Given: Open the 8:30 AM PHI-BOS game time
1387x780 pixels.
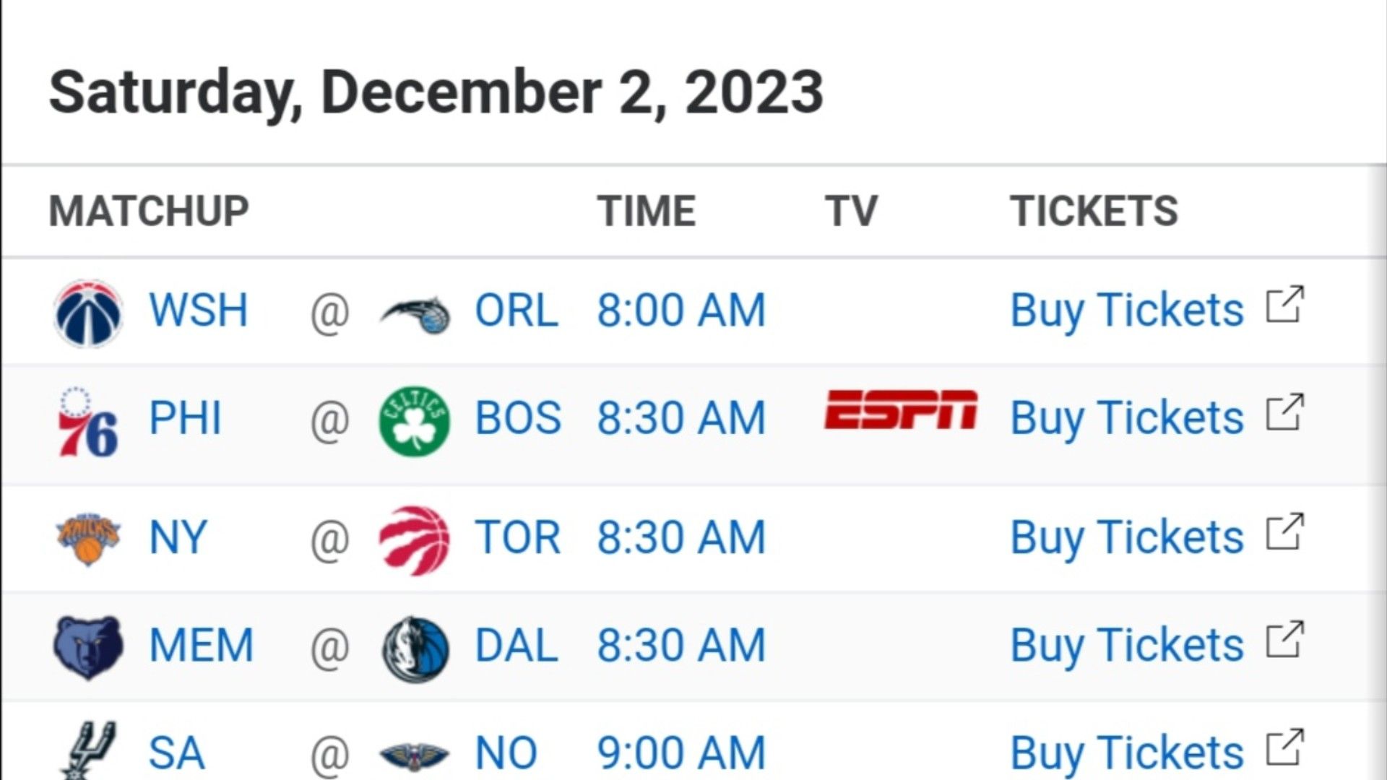Looking at the screenshot, I should click(x=680, y=418).
